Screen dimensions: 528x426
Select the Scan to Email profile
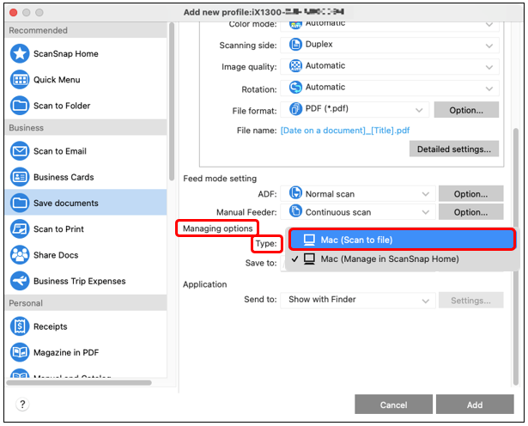tap(86, 151)
